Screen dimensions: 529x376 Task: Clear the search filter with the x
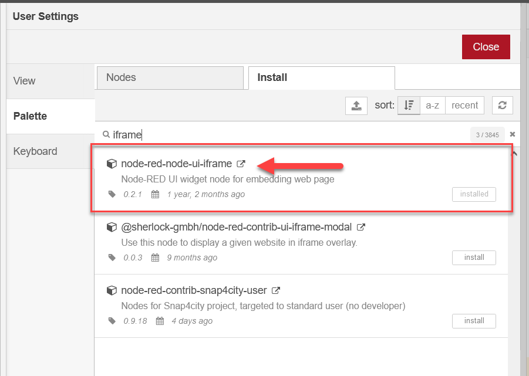point(512,134)
